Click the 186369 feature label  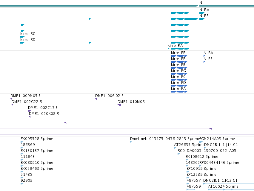(28, 145)
